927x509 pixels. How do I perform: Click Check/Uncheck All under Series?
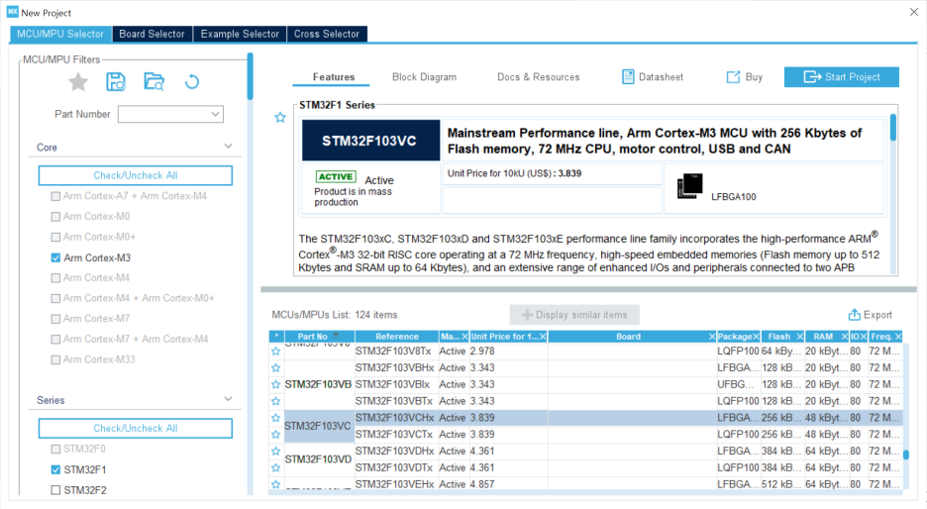click(x=136, y=428)
